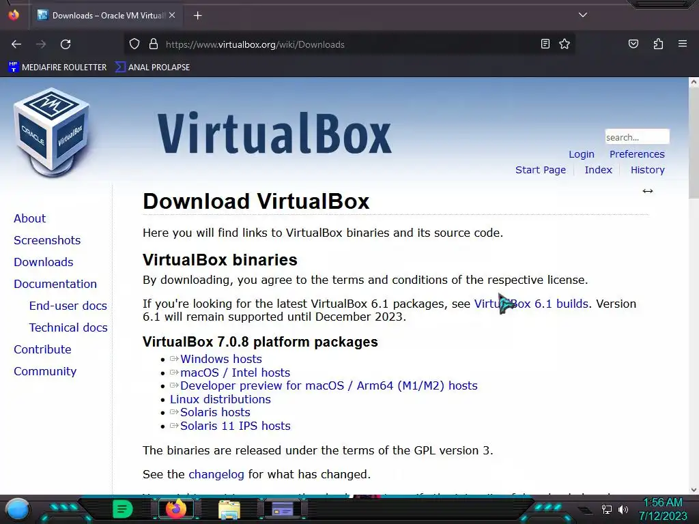Click the double-arrow page width toggle
The image size is (699, 524).
[647, 191]
